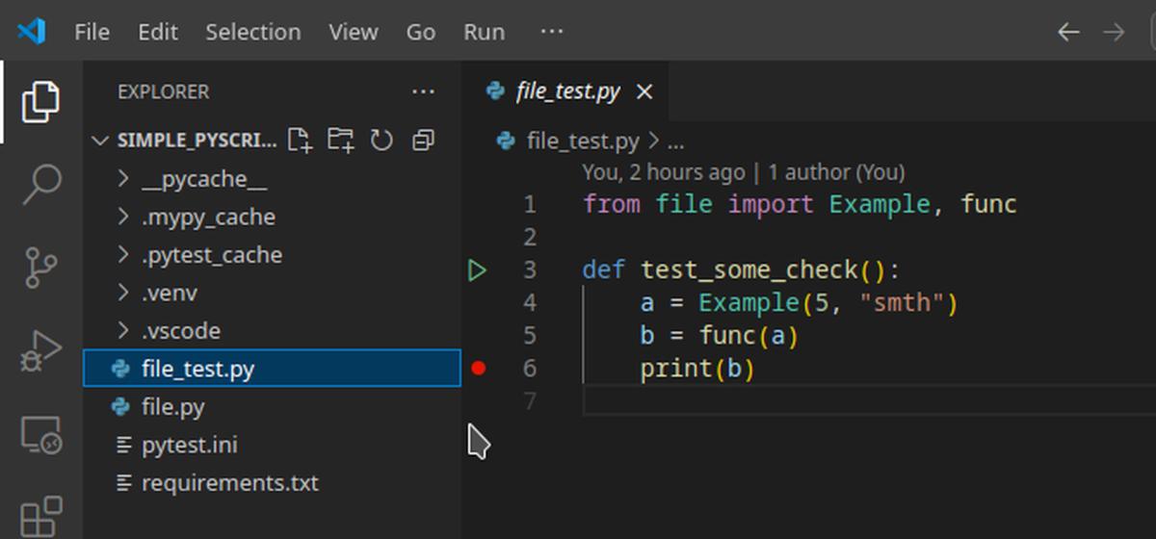Create a new folder in explorer
This screenshot has height=539, width=1156.
(341, 141)
